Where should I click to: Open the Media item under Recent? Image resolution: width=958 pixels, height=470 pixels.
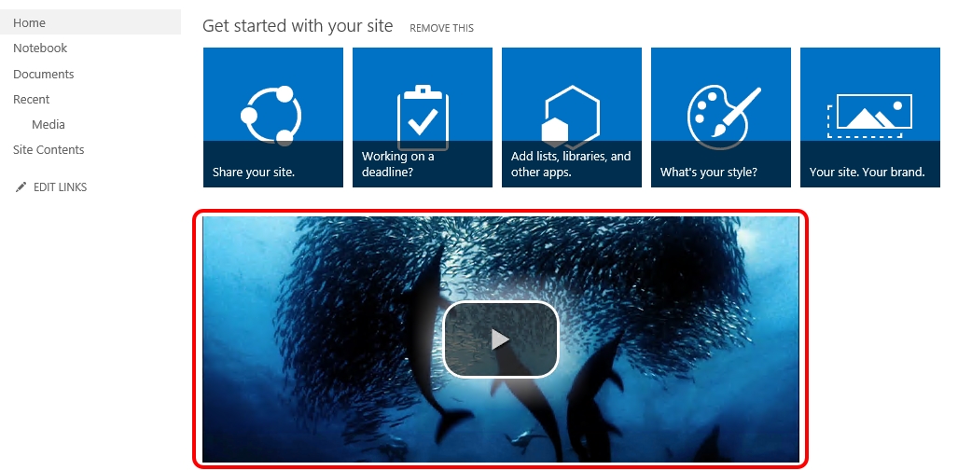[49, 125]
